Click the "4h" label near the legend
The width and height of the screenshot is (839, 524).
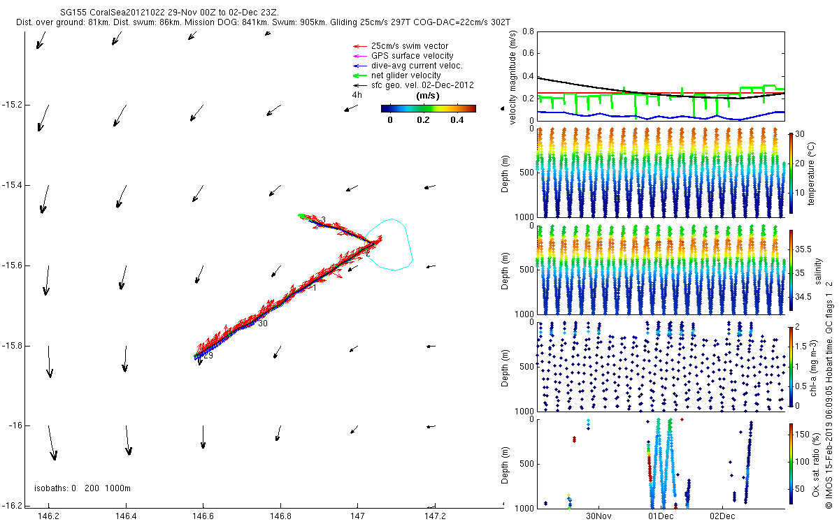click(x=357, y=95)
